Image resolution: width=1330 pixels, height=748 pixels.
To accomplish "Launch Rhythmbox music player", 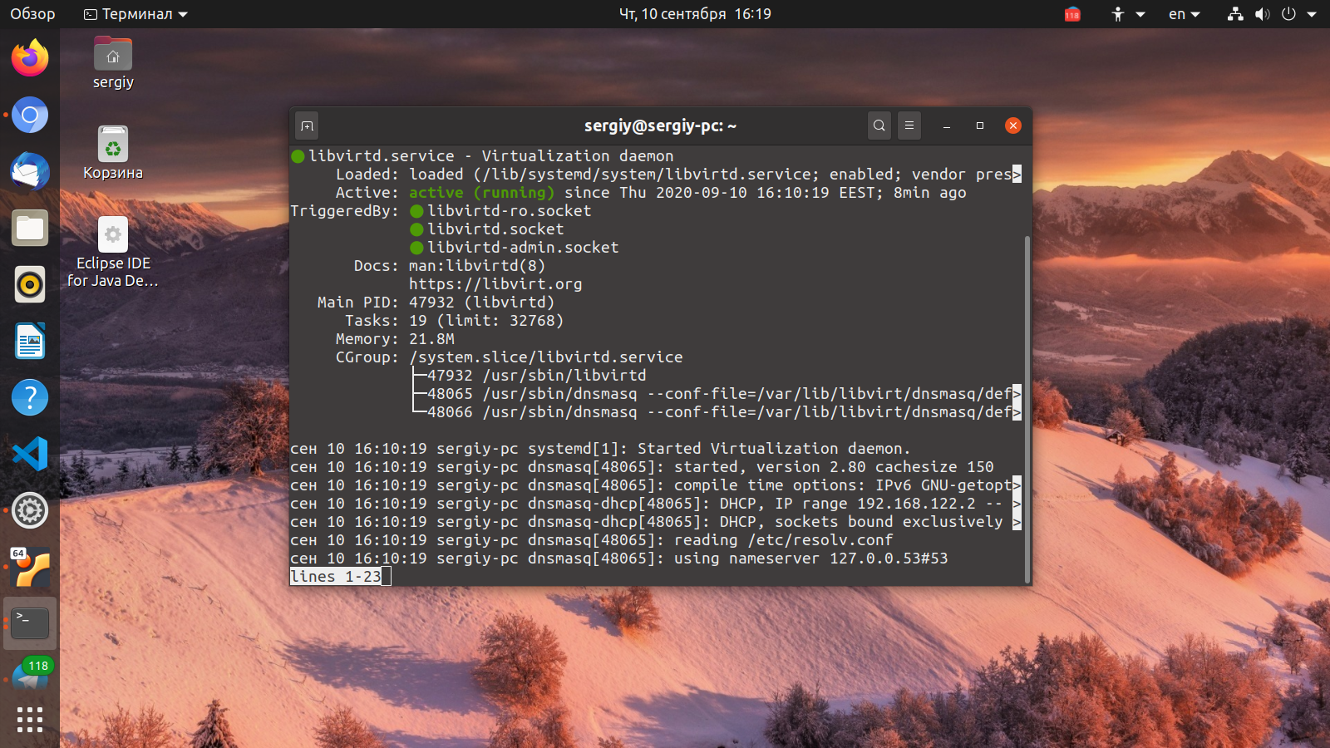I will pyautogui.click(x=30, y=284).
